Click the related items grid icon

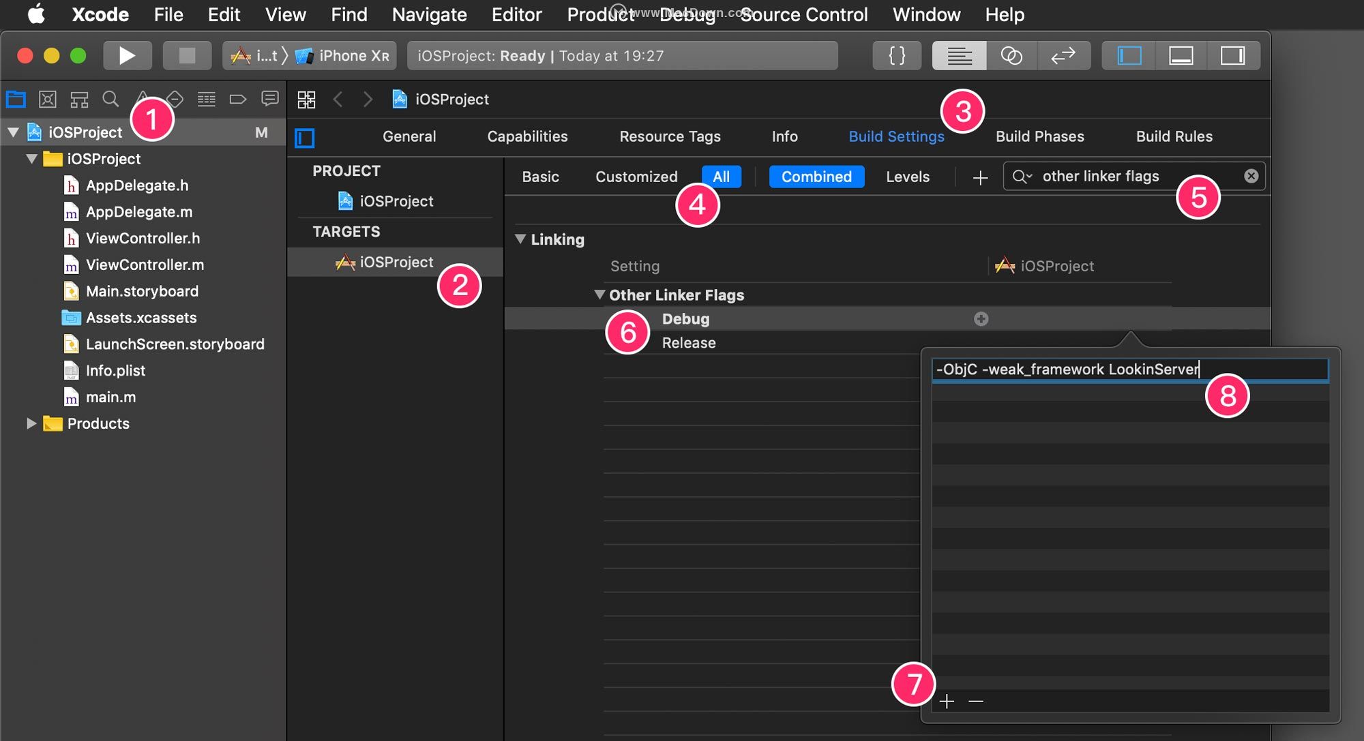(306, 100)
